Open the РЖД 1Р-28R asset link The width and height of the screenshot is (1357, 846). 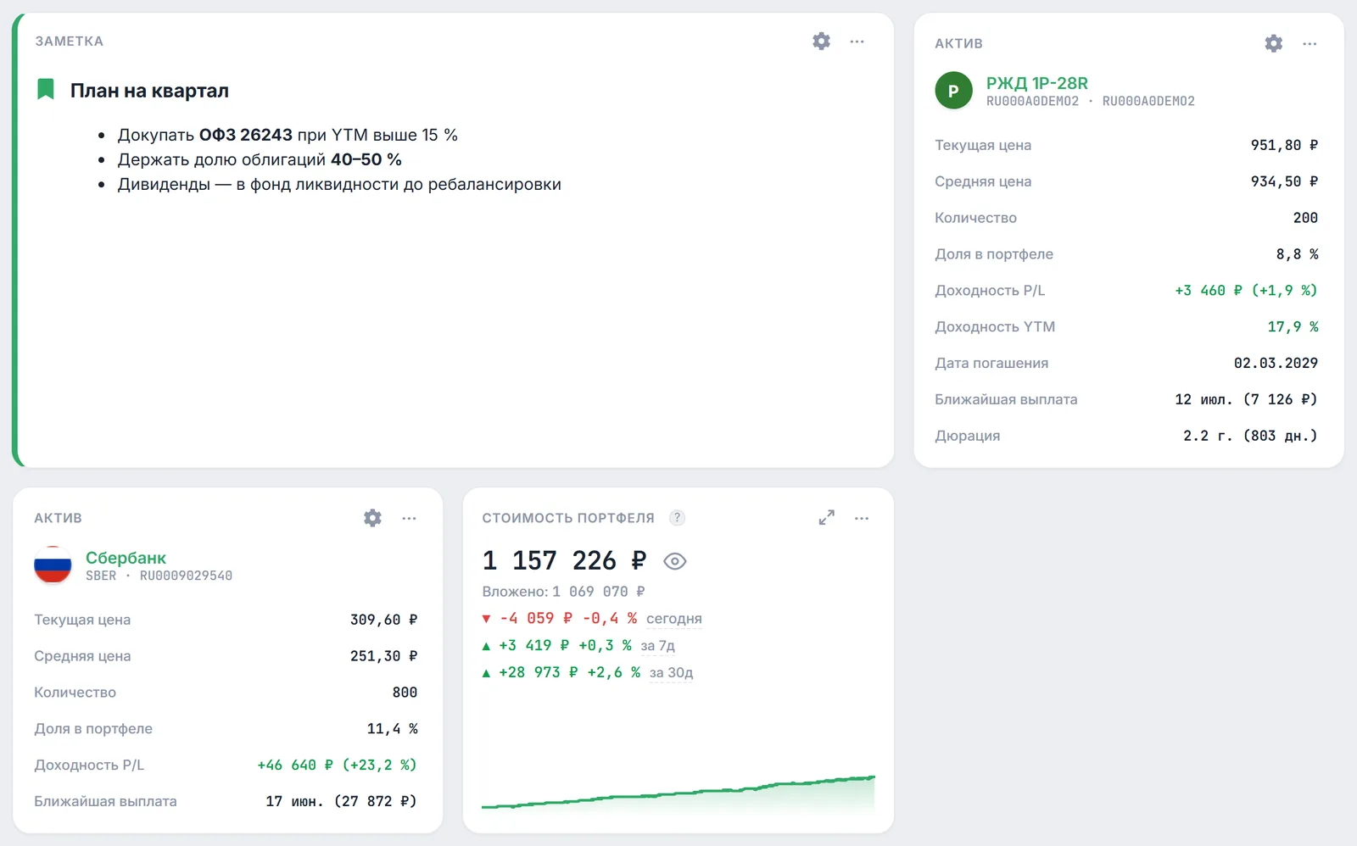(x=1036, y=83)
